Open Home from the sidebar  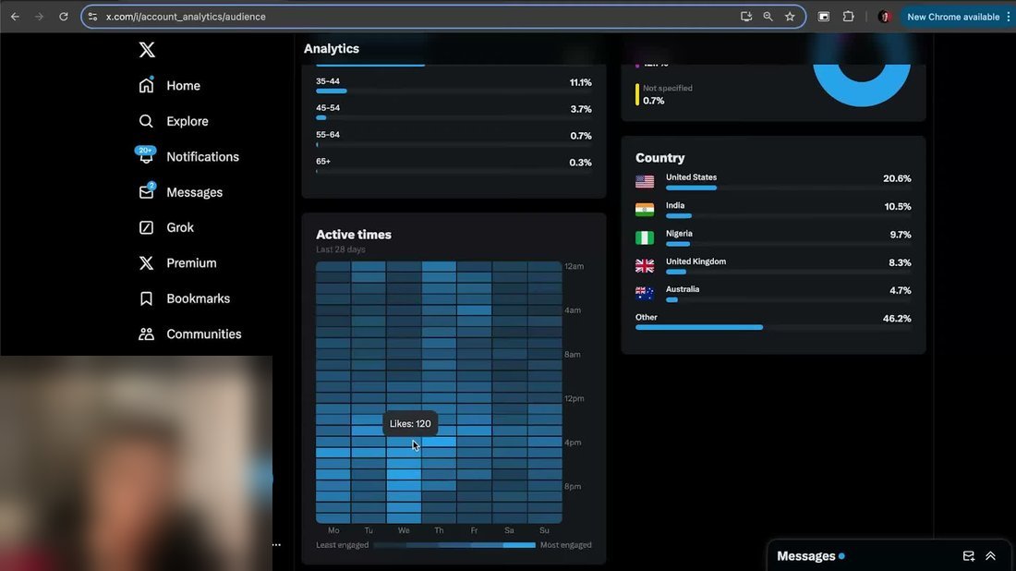point(169,86)
